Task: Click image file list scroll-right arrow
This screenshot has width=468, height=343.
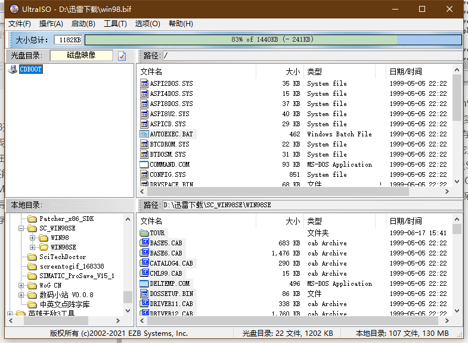Action: coord(447,191)
